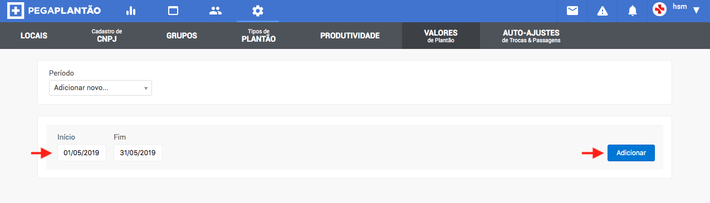Open the bar chart reports icon
The height and width of the screenshot is (203, 710).
point(131,11)
